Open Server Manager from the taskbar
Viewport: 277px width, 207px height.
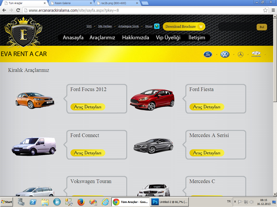21,202
